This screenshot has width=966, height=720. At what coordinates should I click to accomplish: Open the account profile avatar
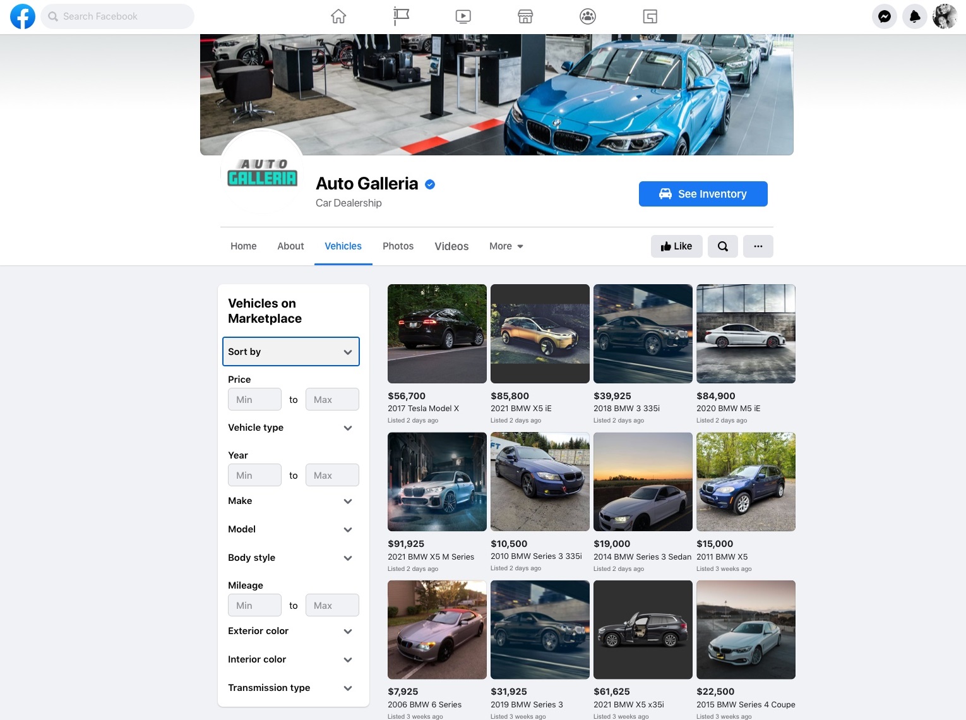(945, 16)
